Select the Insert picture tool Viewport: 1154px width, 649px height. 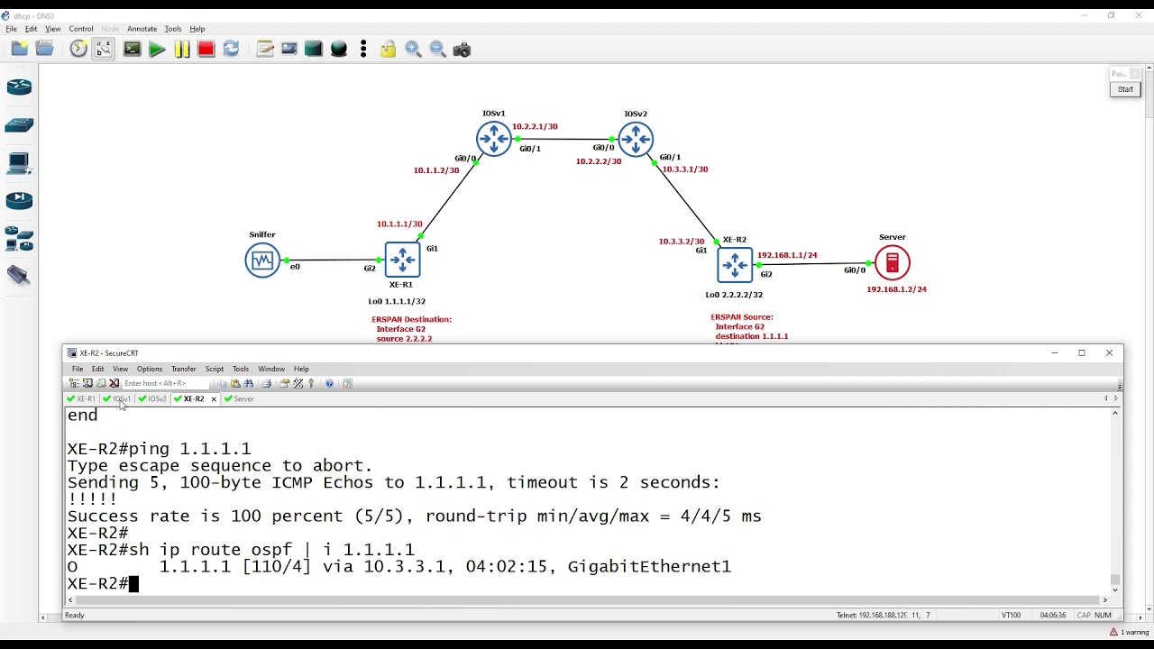tap(289, 49)
